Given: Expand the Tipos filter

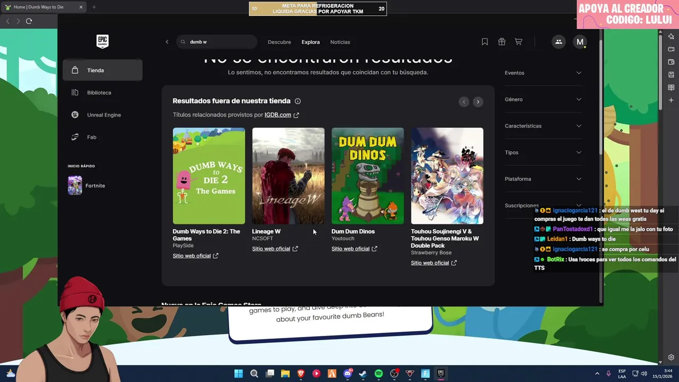Looking at the screenshot, I should tap(543, 152).
